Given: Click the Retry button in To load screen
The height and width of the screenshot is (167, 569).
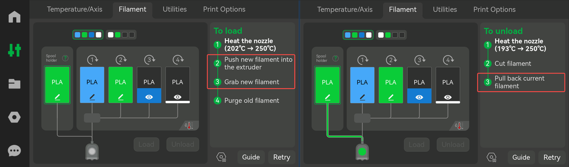Looking at the screenshot, I should tap(281, 157).
